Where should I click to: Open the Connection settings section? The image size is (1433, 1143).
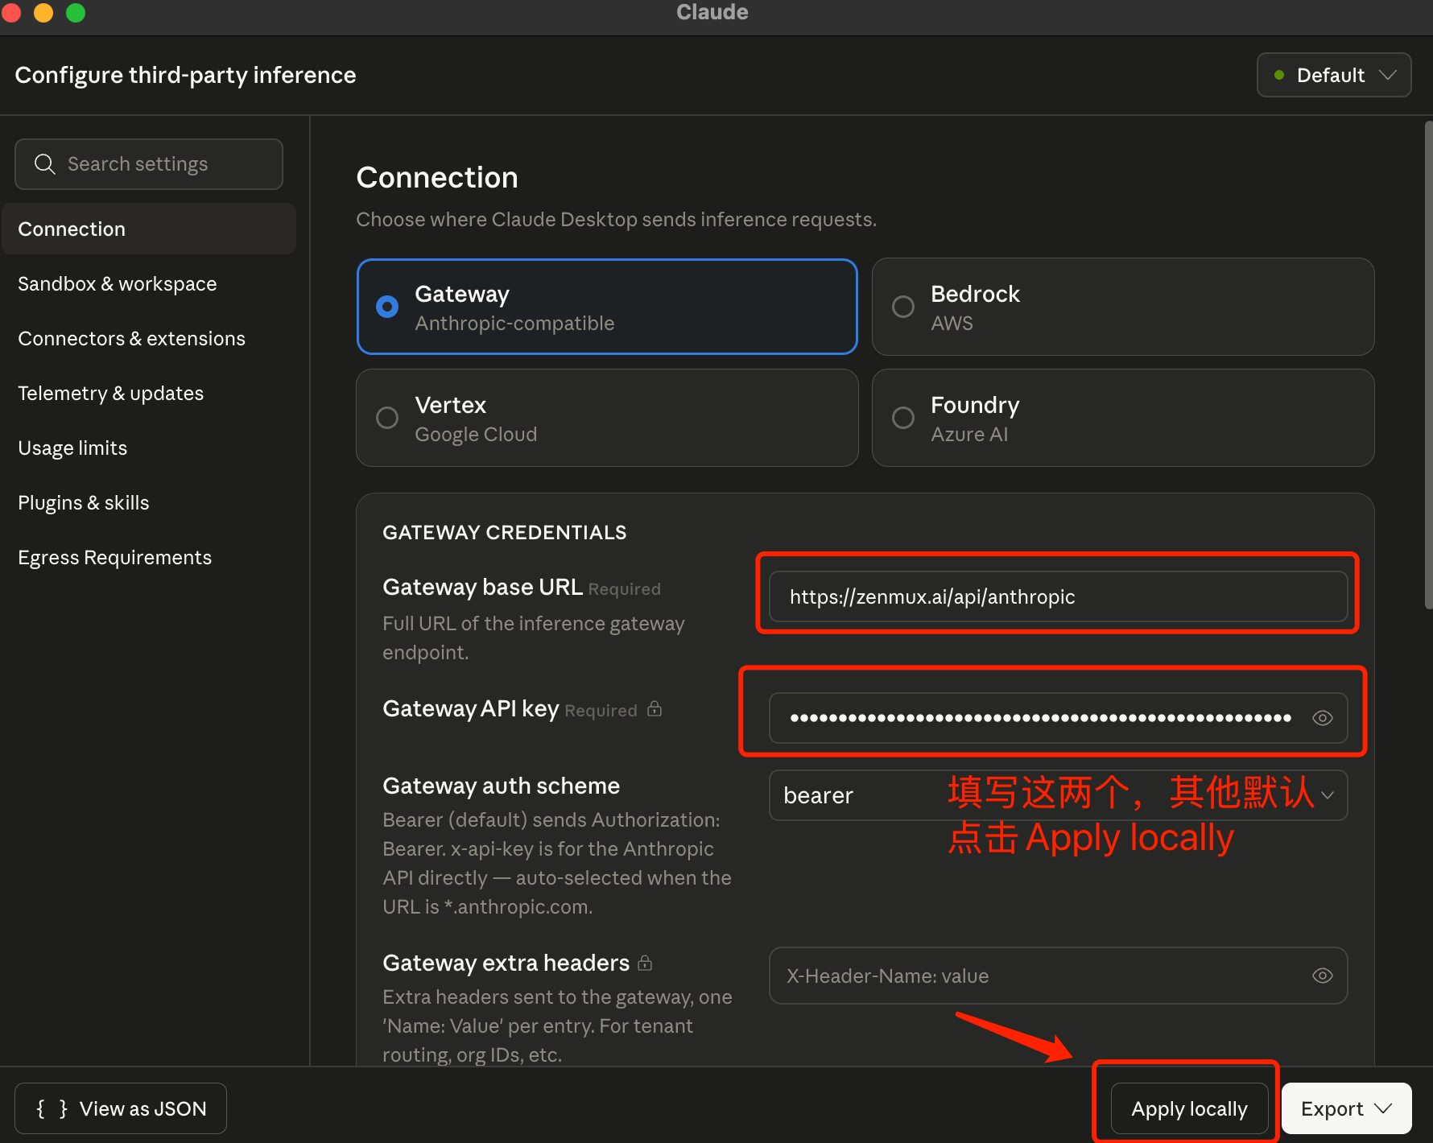pyautogui.click(x=150, y=229)
